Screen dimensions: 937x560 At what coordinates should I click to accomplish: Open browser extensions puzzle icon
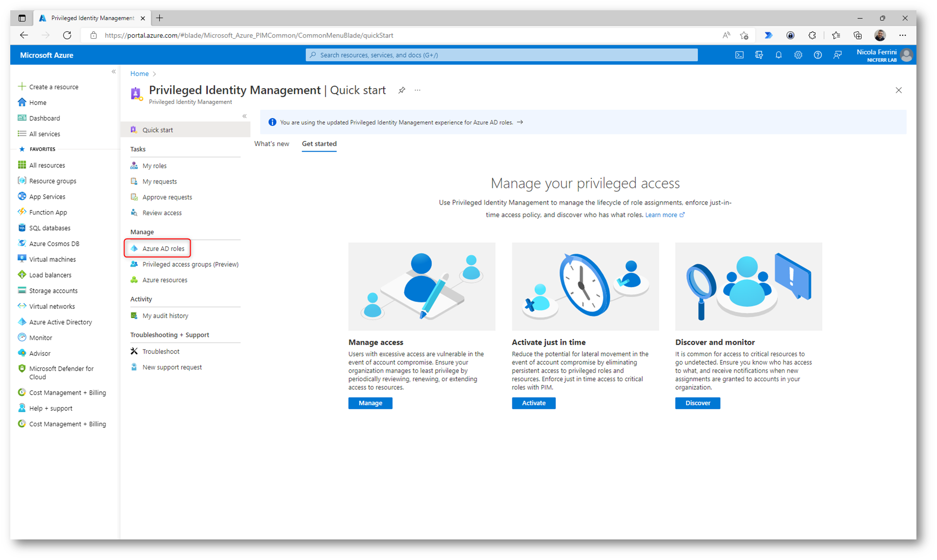[x=812, y=35]
